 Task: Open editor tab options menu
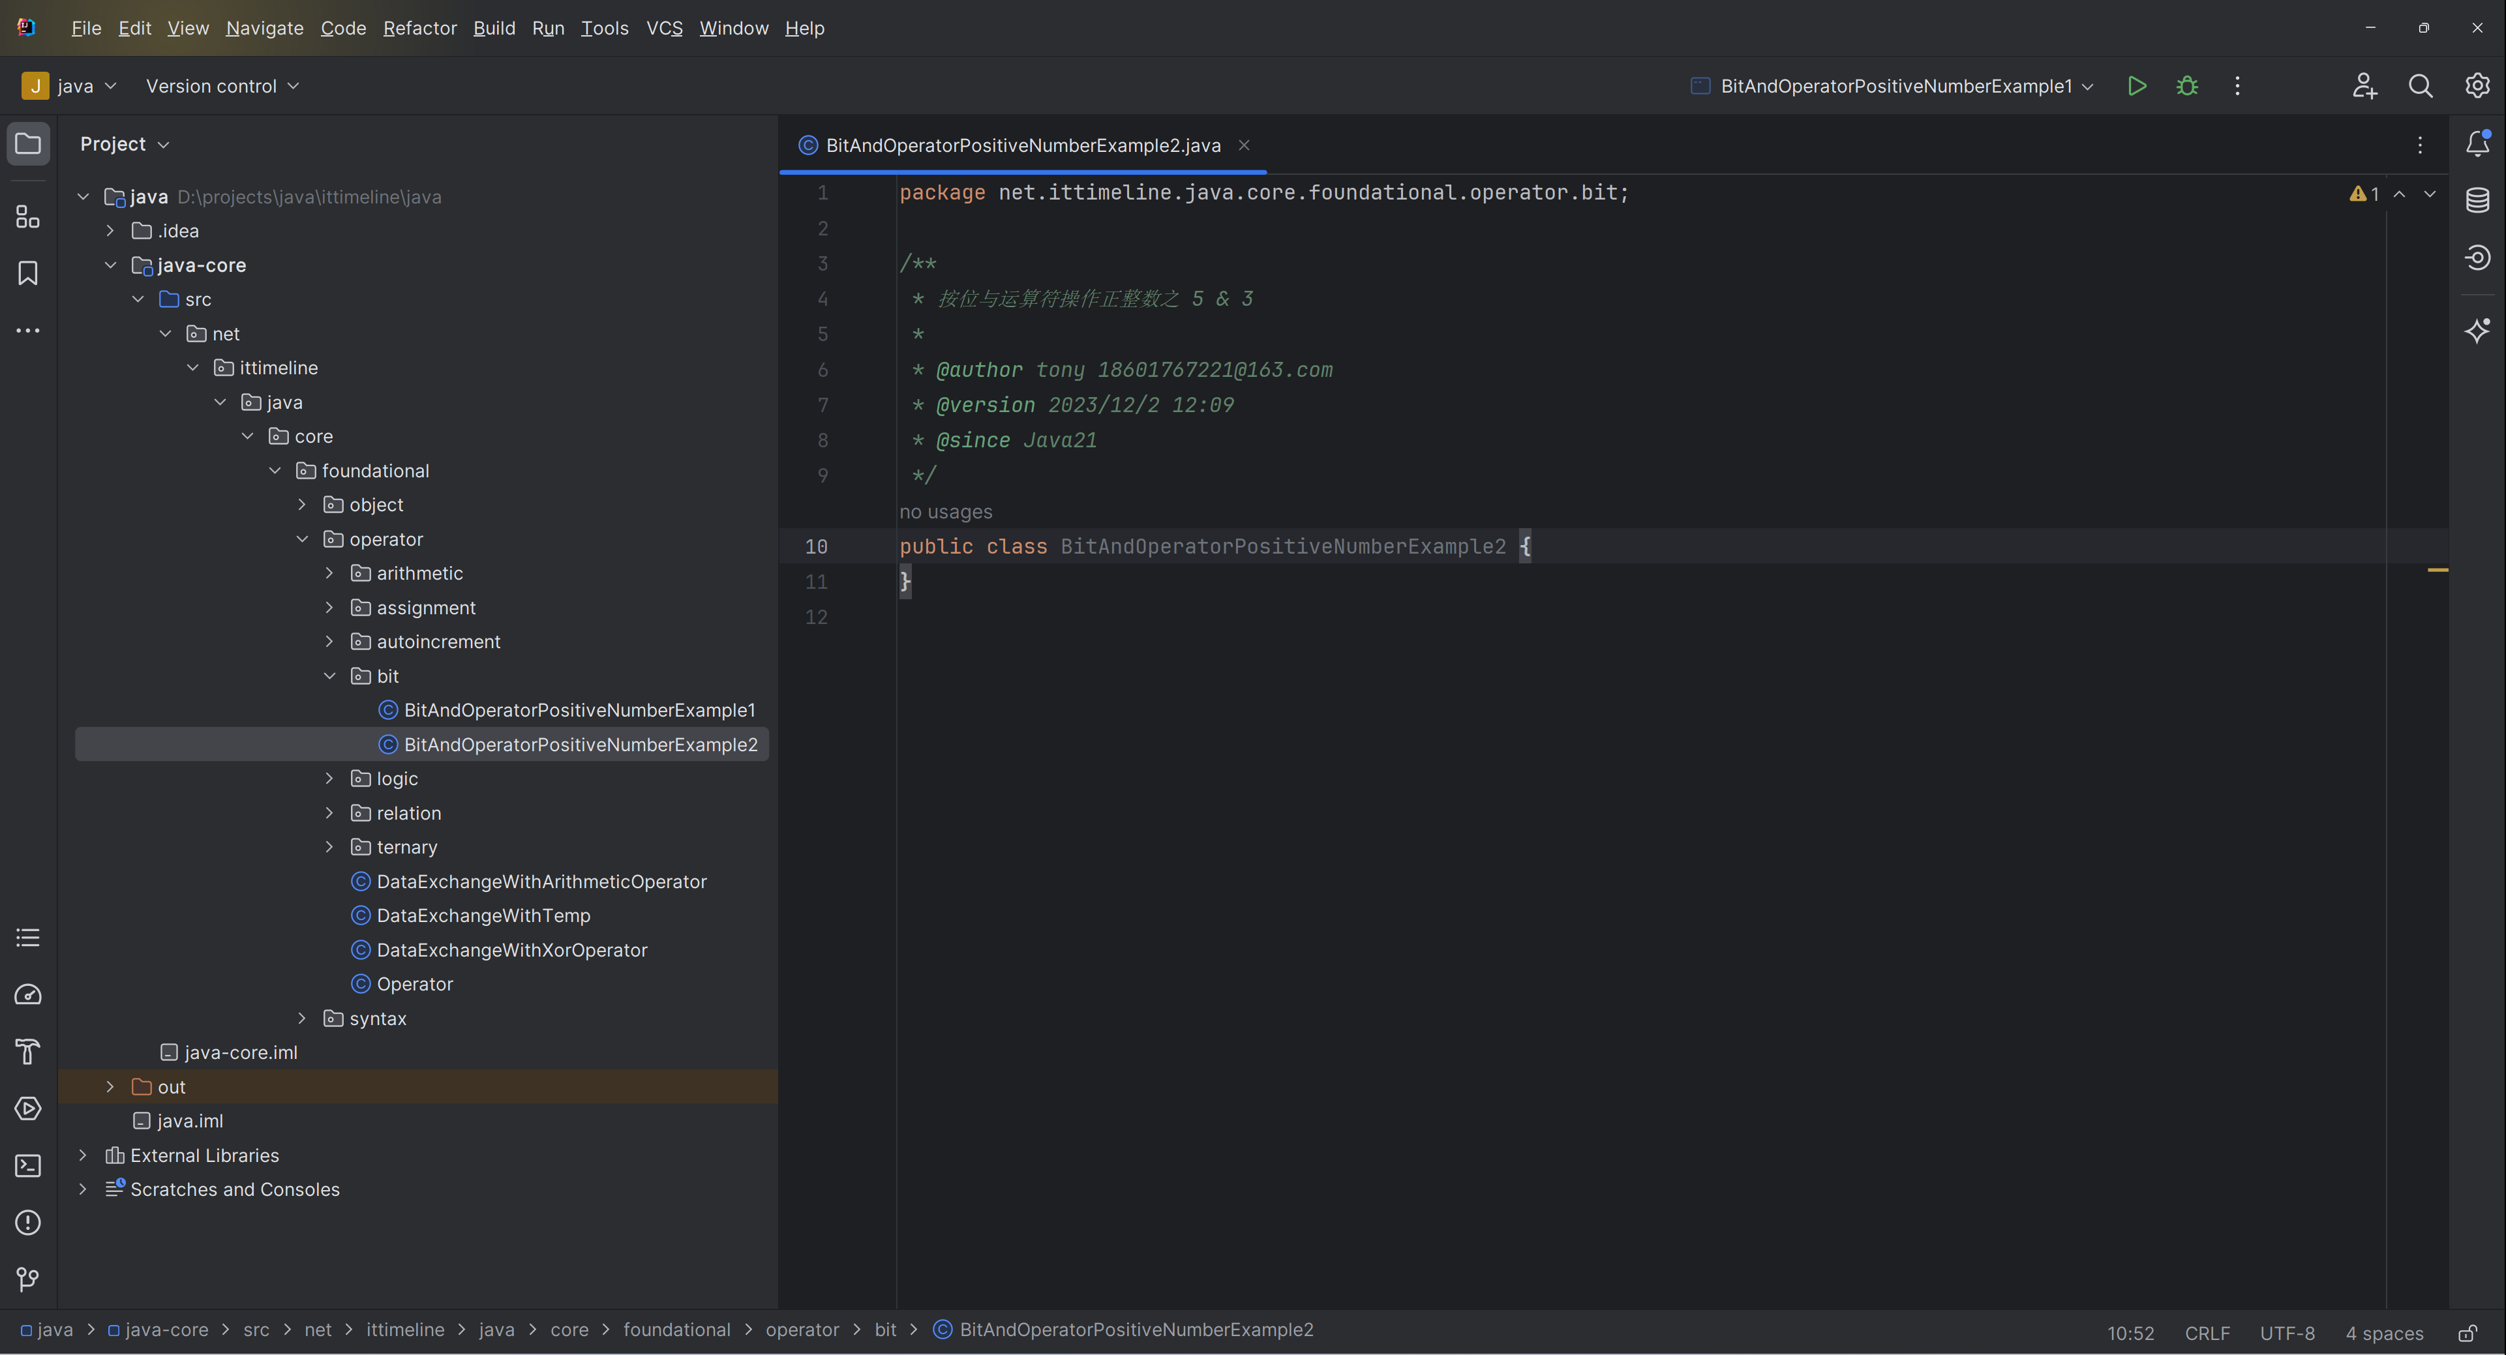click(x=2421, y=146)
